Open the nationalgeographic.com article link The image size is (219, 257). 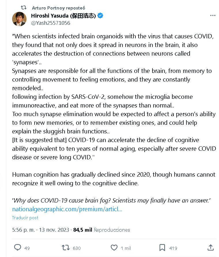[67, 209]
